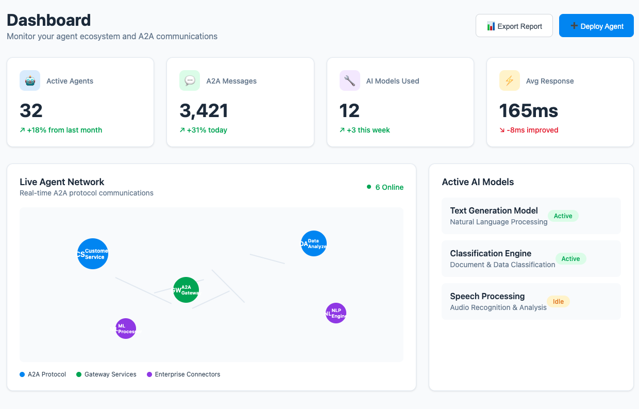Select the Data Analyzer agent node
The height and width of the screenshot is (409, 639).
pyautogui.click(x=314, y=243)
